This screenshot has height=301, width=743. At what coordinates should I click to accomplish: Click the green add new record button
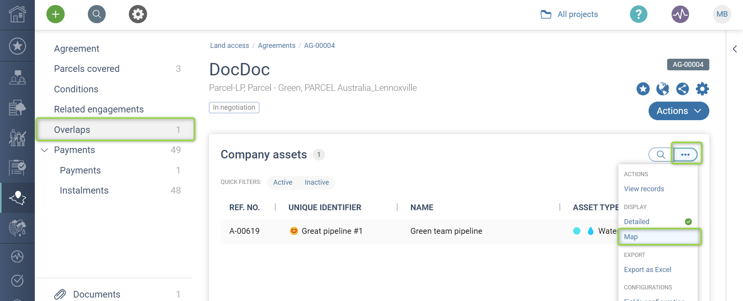click(x=55, y=14)
